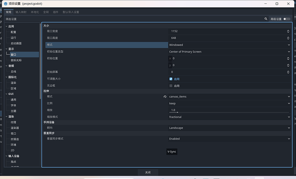Collapse the 显示 tree category
296x179 pixels.
click(6, 49)
